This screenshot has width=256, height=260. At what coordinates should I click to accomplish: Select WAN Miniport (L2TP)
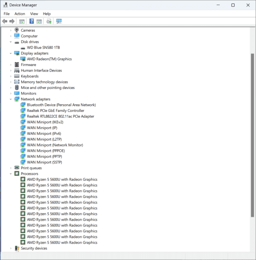(44, 139)
